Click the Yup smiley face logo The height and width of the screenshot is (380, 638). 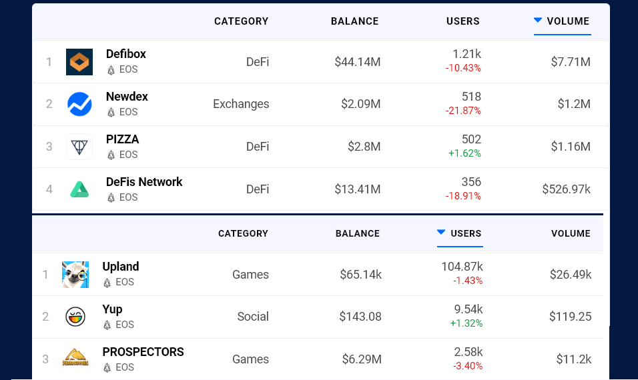click(x=75, y=317)
